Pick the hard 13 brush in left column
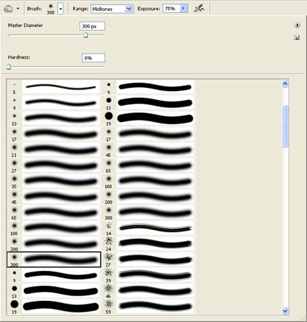307x322 pixels. 54,291
